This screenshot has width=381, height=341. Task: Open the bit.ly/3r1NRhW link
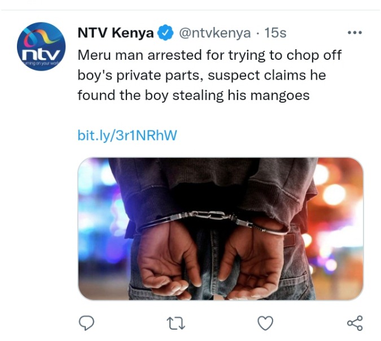[128, 135]
